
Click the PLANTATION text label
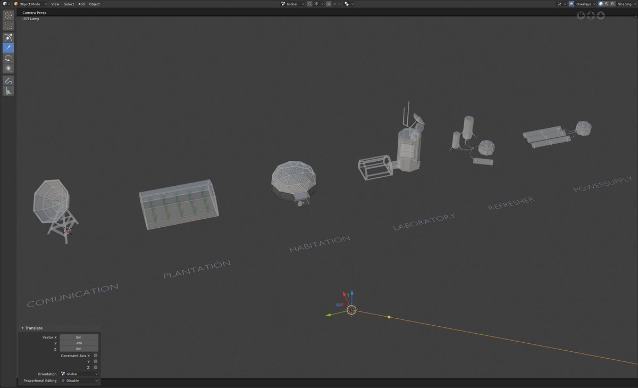(x=197, y=269)
